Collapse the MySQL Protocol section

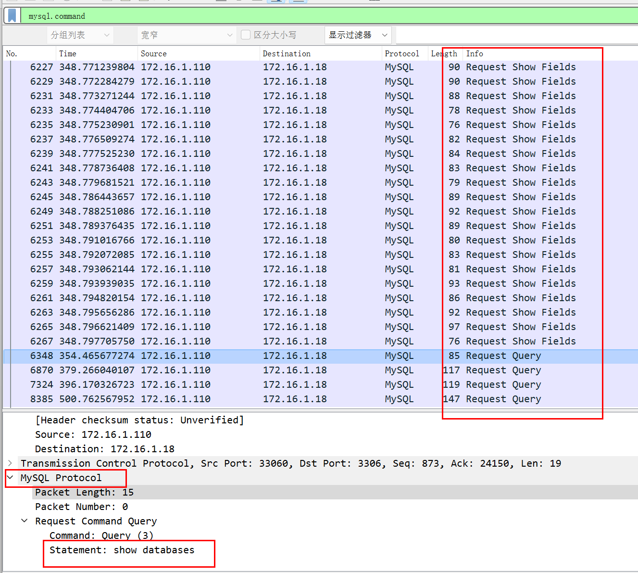pyautogui.click(x=10, y=478)
